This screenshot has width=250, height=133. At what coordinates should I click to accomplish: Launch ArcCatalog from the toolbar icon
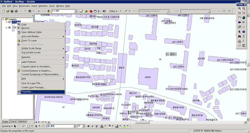pyautogui.click(x=86, y=11)
